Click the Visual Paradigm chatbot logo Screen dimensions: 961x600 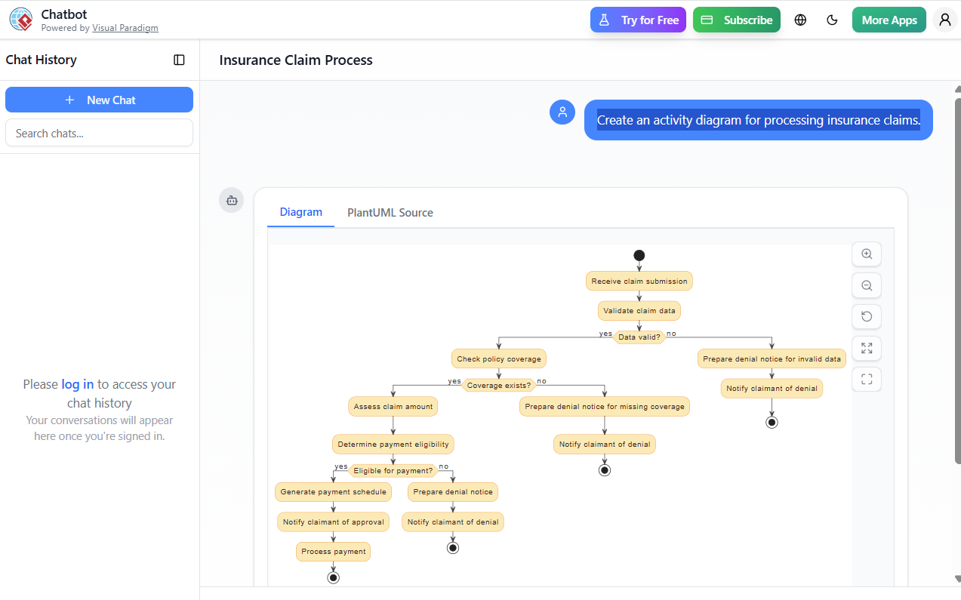21,20
